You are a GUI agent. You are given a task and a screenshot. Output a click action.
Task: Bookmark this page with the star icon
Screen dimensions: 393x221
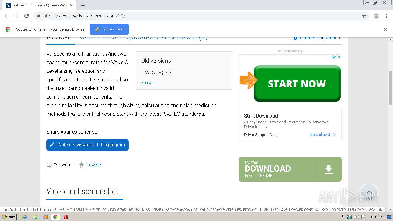click(x=364, y=16)
